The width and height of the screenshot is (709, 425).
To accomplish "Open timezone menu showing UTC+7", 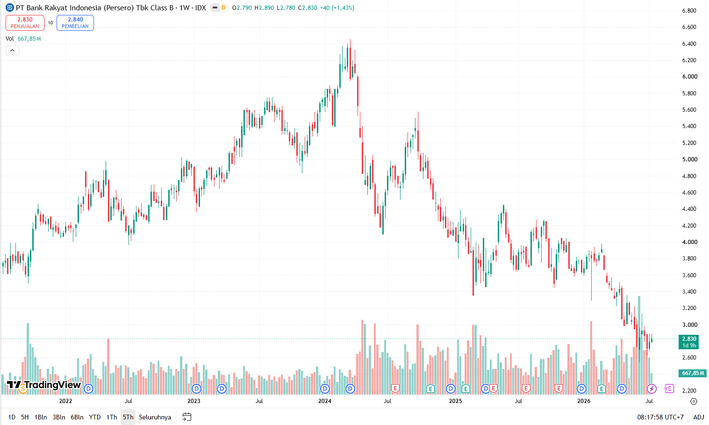I will 660,417.
